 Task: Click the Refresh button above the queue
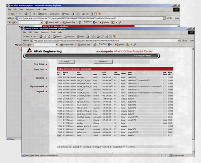click(103, 62)
